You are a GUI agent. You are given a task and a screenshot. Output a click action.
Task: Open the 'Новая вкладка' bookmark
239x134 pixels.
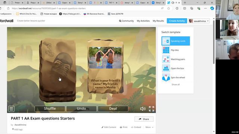(x=49, y=14)
